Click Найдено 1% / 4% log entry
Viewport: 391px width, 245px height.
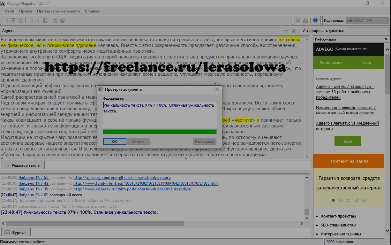(34, 183)
